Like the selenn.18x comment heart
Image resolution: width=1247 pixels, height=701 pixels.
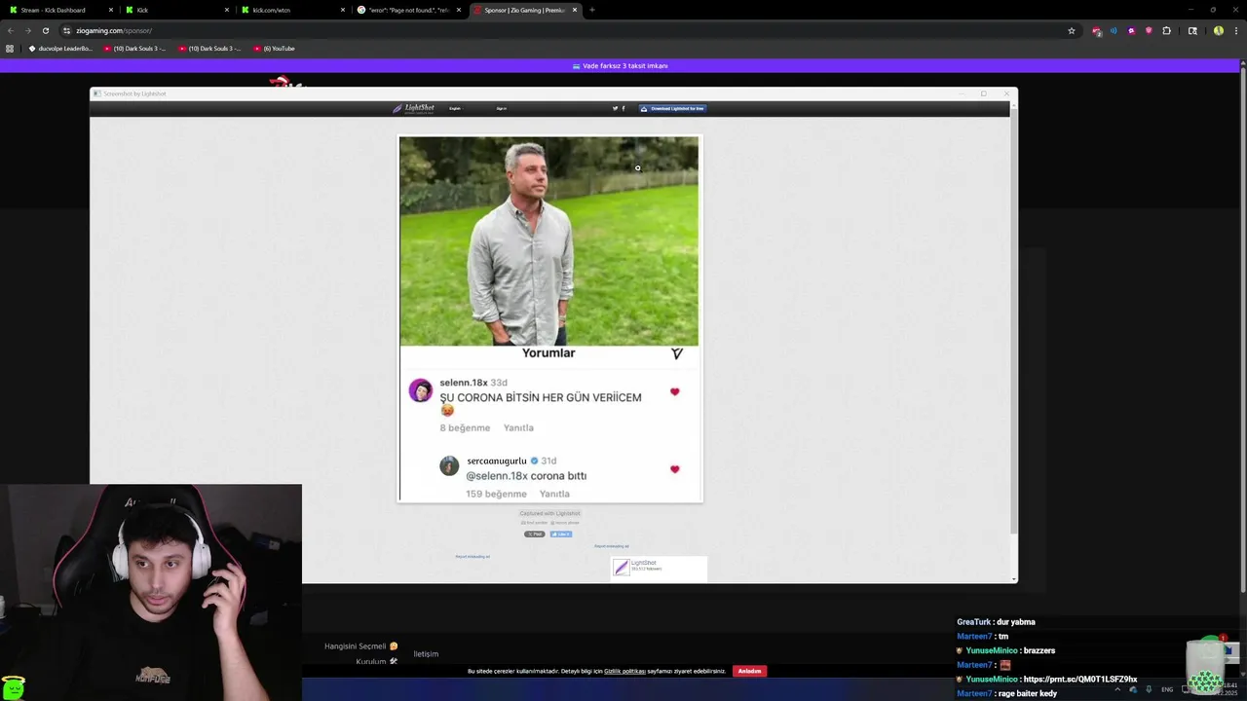pyautogui.click(x=674, y=391)
